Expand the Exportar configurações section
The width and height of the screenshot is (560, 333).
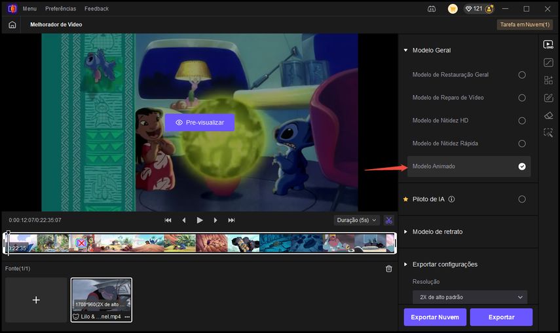405,264
